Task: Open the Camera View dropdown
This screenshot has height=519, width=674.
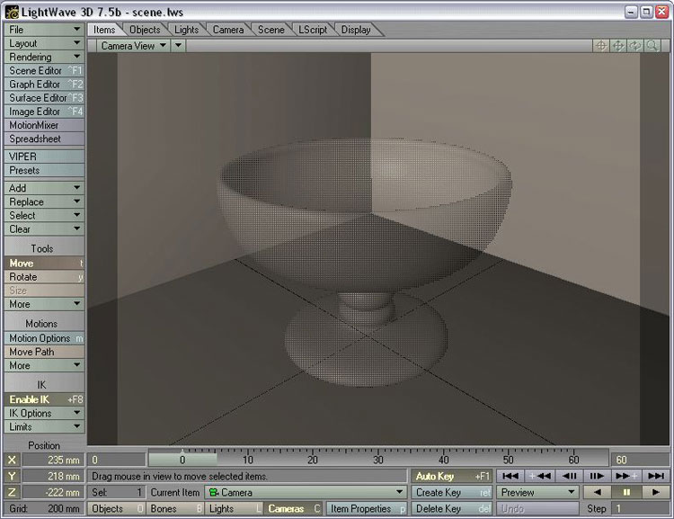Action: [x=133, y=46]
